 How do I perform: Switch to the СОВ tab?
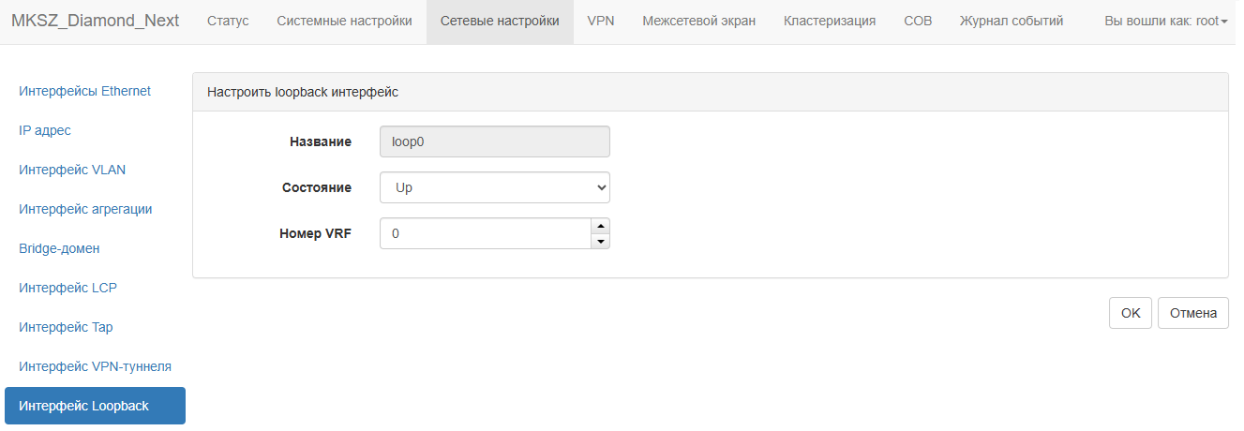coord(918,22)
